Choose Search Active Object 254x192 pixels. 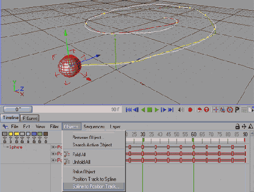[x=94, y=145]
